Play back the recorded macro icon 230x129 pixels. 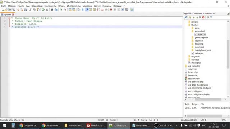click(x=119, y=10)
